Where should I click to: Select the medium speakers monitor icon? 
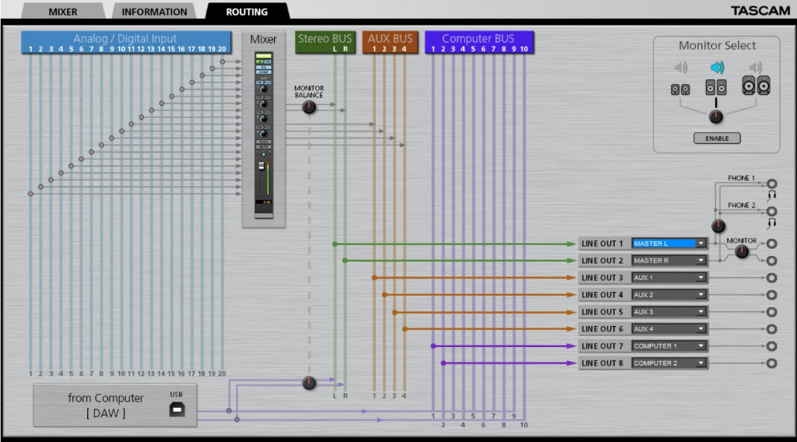tap(716, 87)
